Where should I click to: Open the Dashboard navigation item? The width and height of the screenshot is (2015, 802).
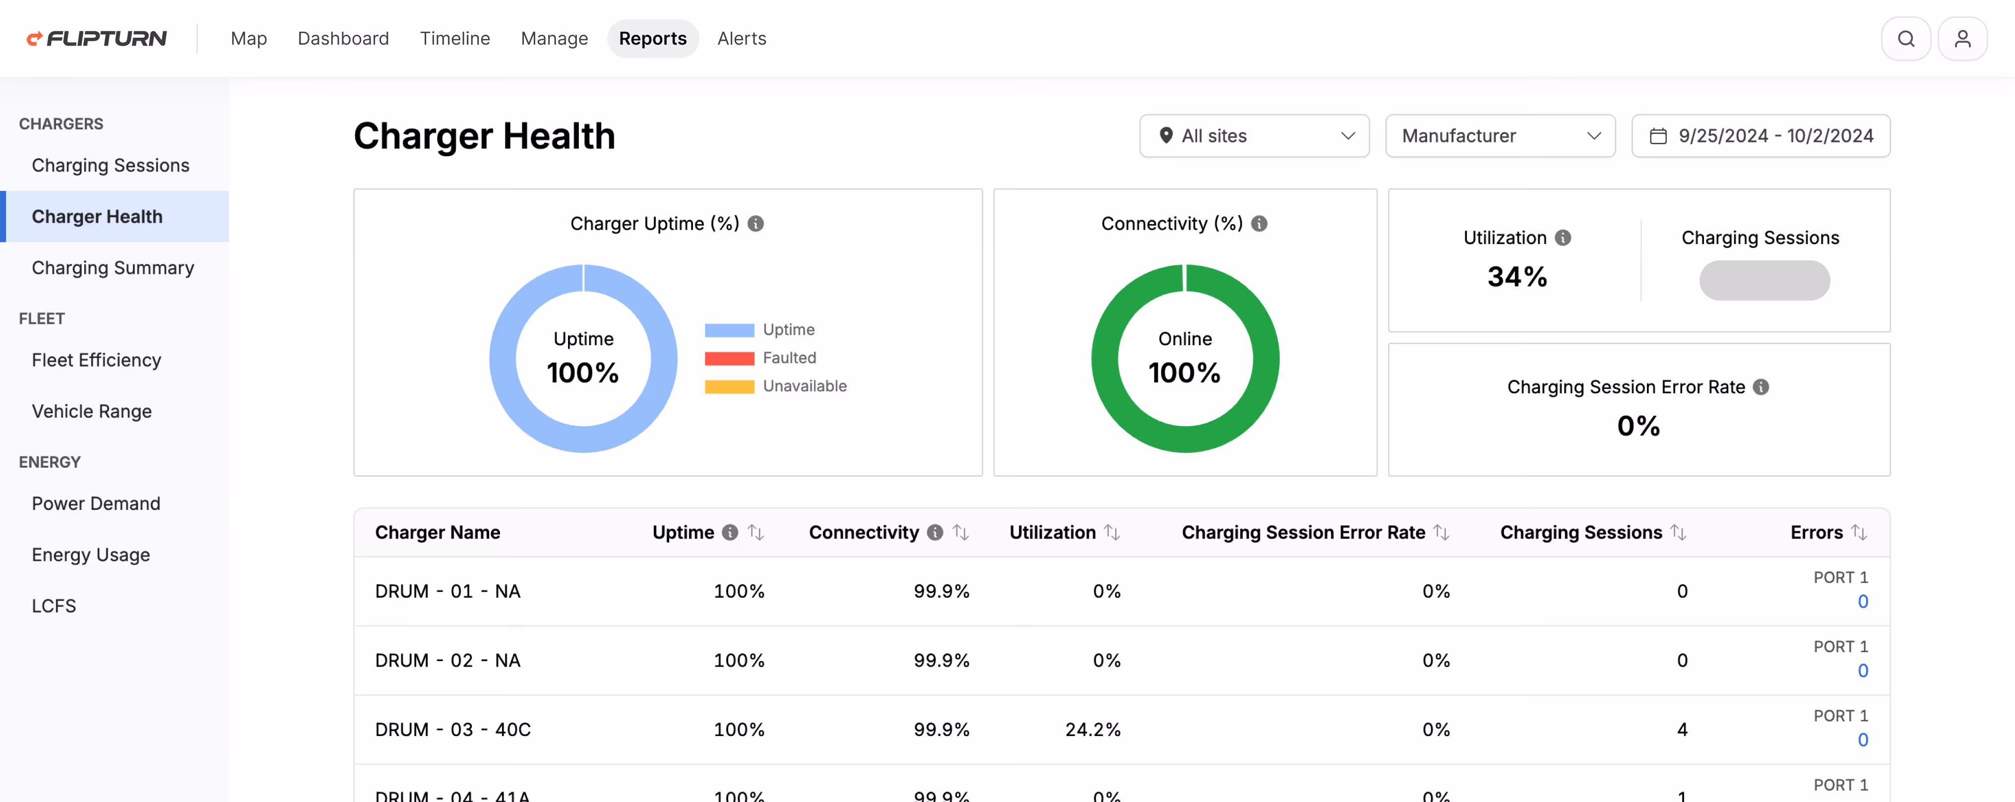coord(343,38)
